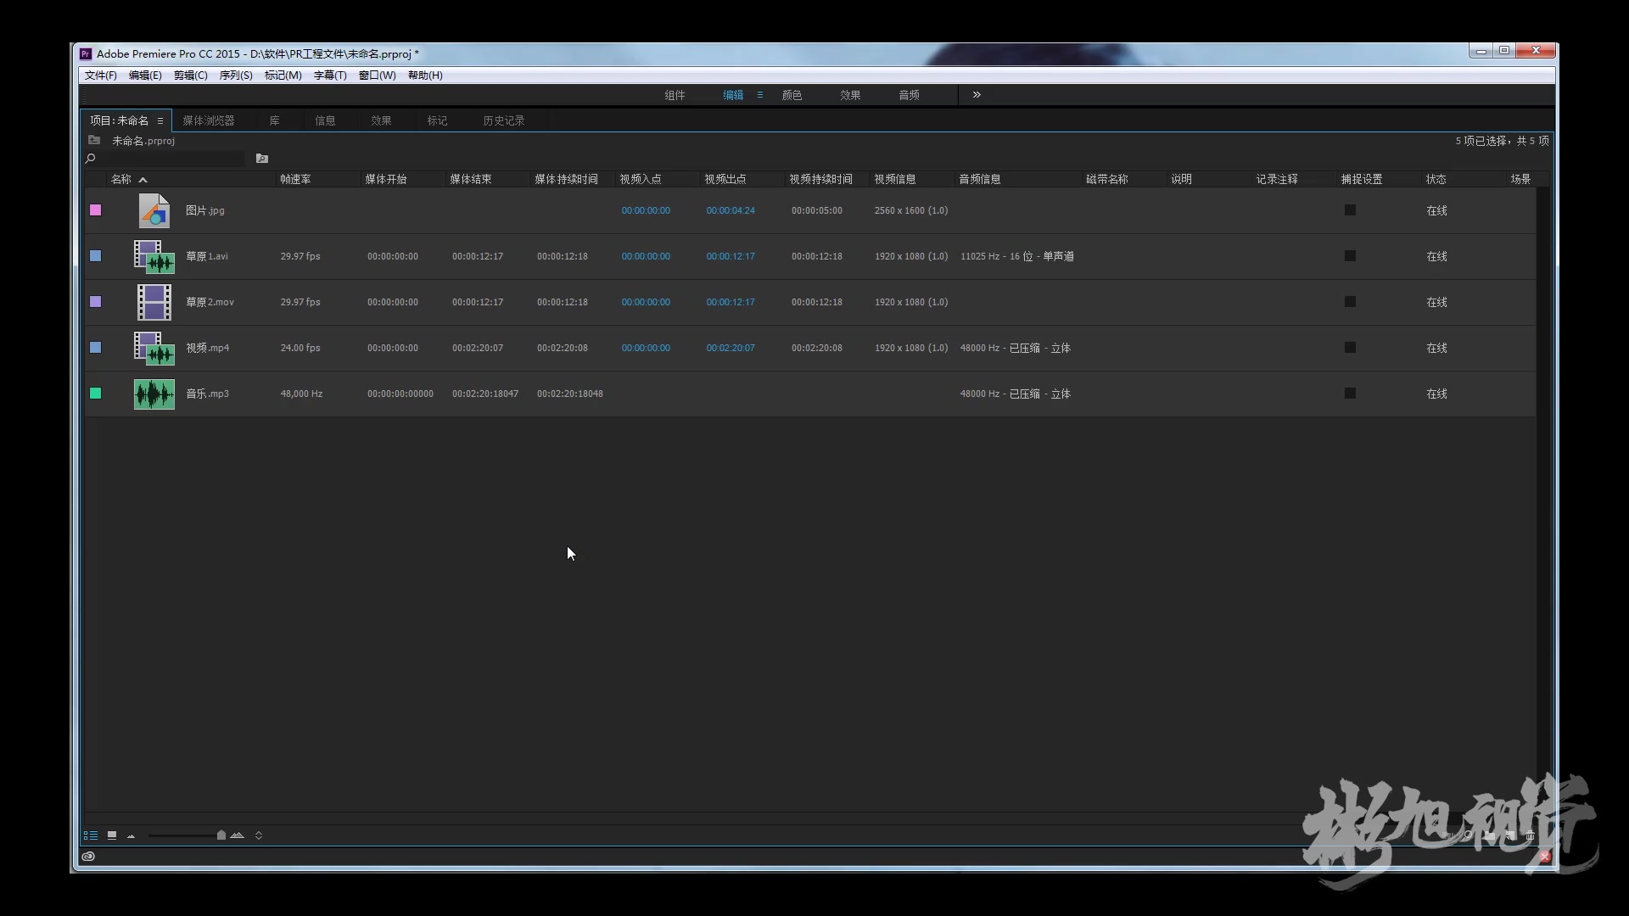The image size is (1629, 916).
Task: Toggle capture settings box for 草原1.avi
Action: pos(1350,256)
